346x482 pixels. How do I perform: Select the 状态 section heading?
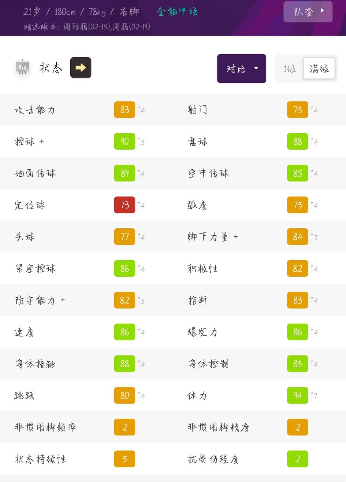tap(51, 68)
